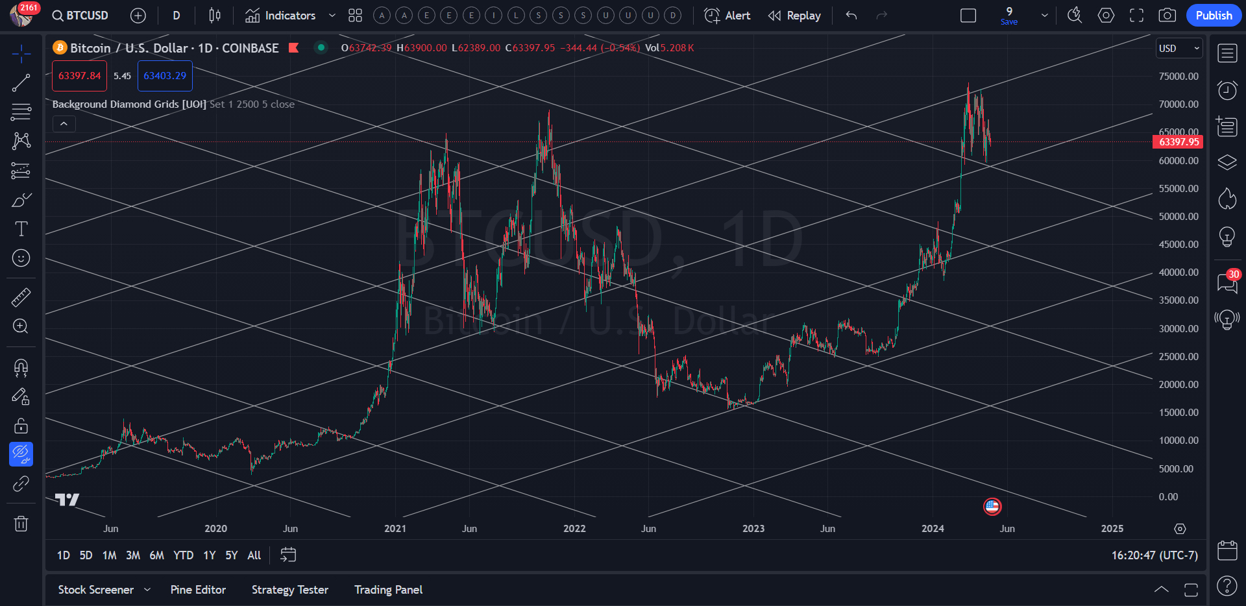Toggle lock all drawing tools
Viewport: 1246px width, 606px height.
pos(21,426)
